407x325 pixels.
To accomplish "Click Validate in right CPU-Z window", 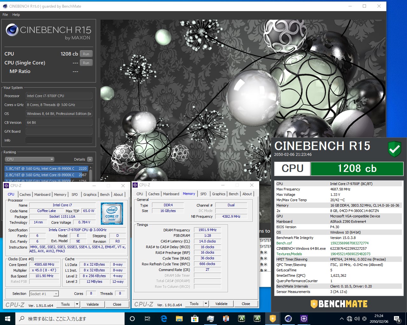I will 221,304.
